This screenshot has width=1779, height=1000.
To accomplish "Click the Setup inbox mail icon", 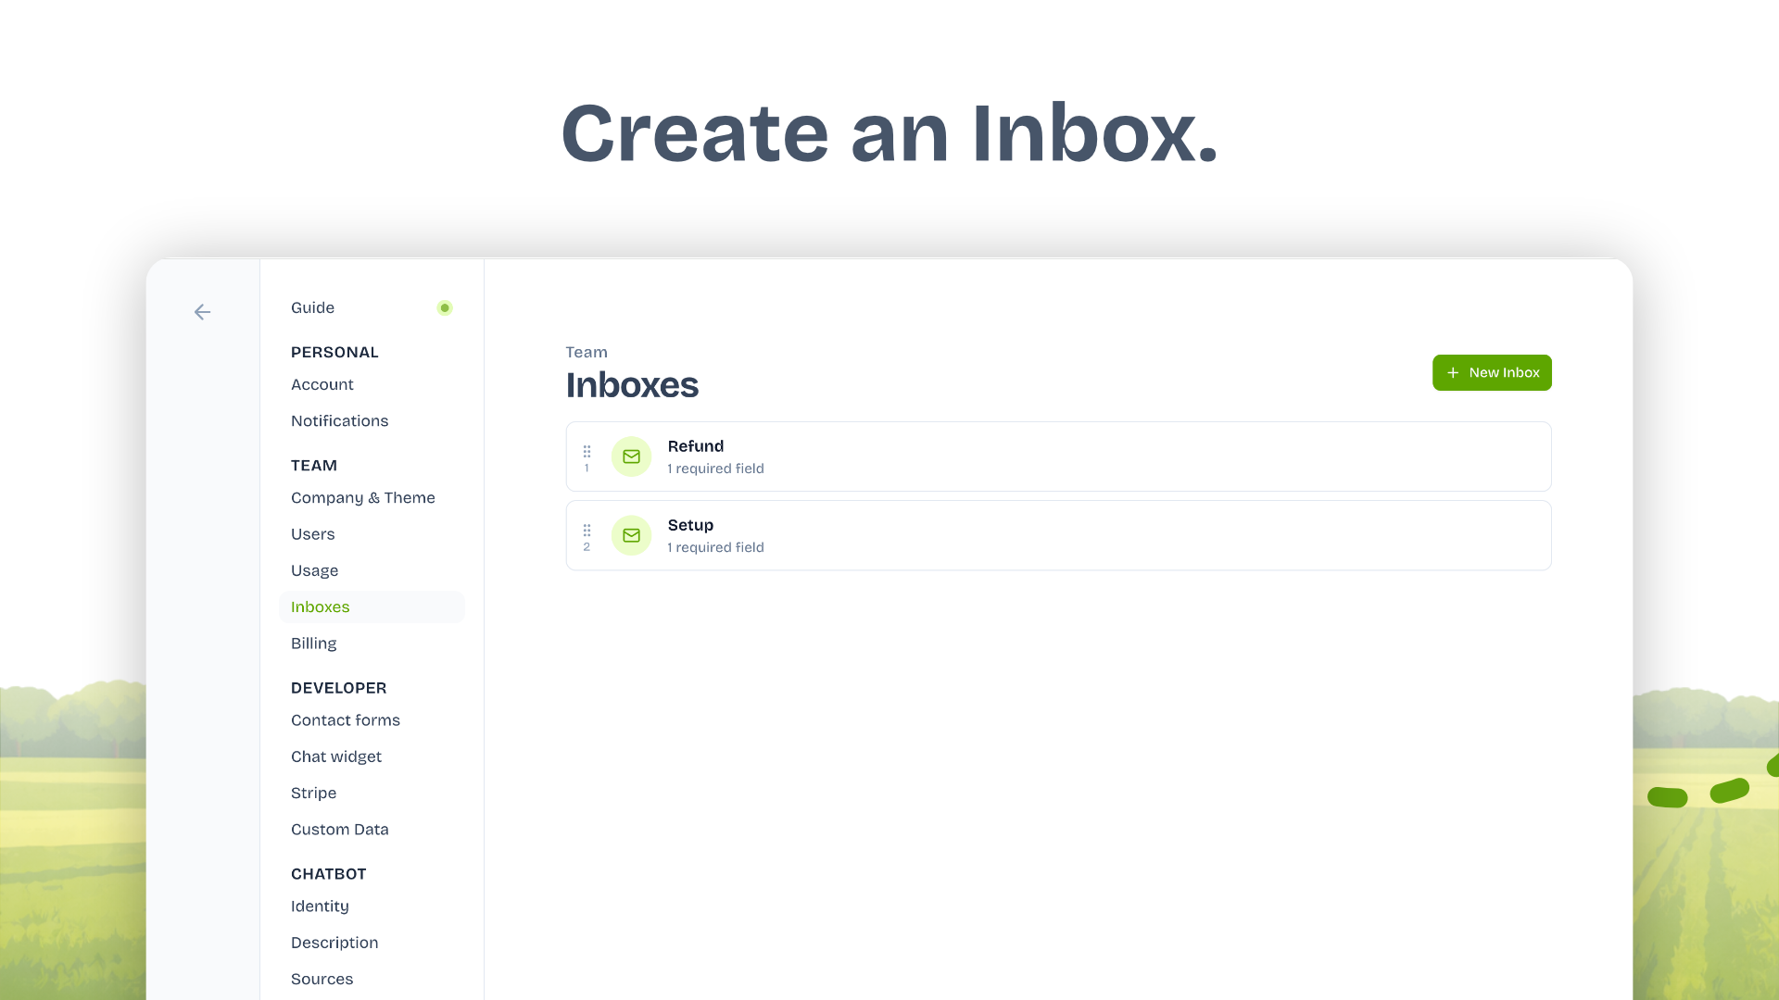I will coord(631,535).
